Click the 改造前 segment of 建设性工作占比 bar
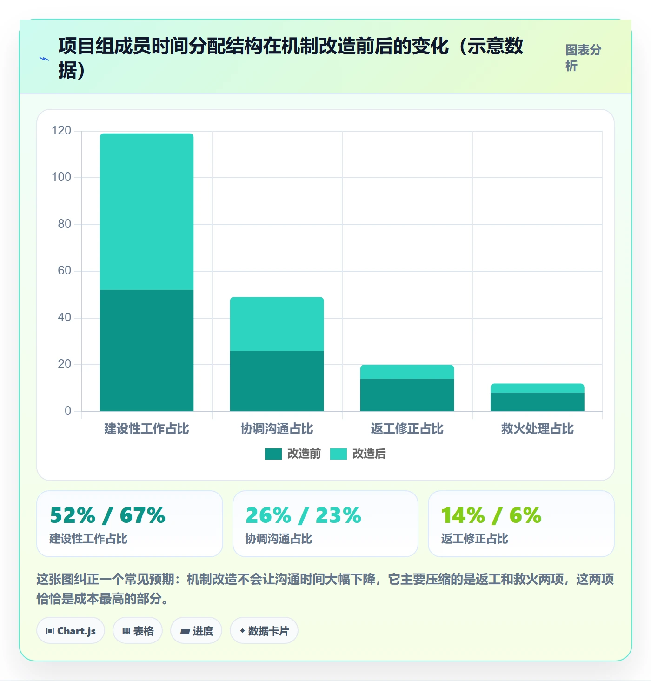 tap(146, 351)
